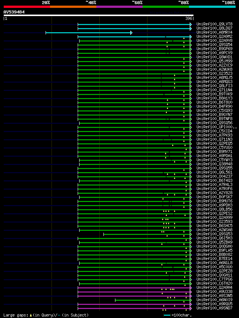Click the truncated UniRef100_UPI000.. label

(216, 127)
